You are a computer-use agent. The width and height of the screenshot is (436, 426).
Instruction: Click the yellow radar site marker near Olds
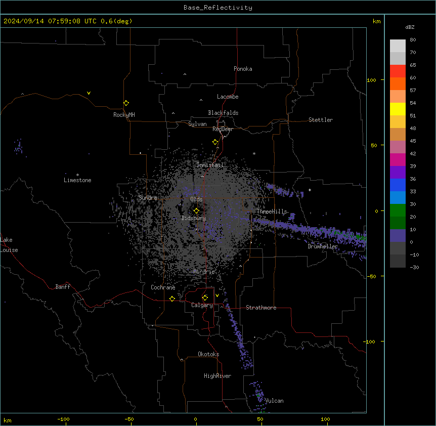coord(196,211)
